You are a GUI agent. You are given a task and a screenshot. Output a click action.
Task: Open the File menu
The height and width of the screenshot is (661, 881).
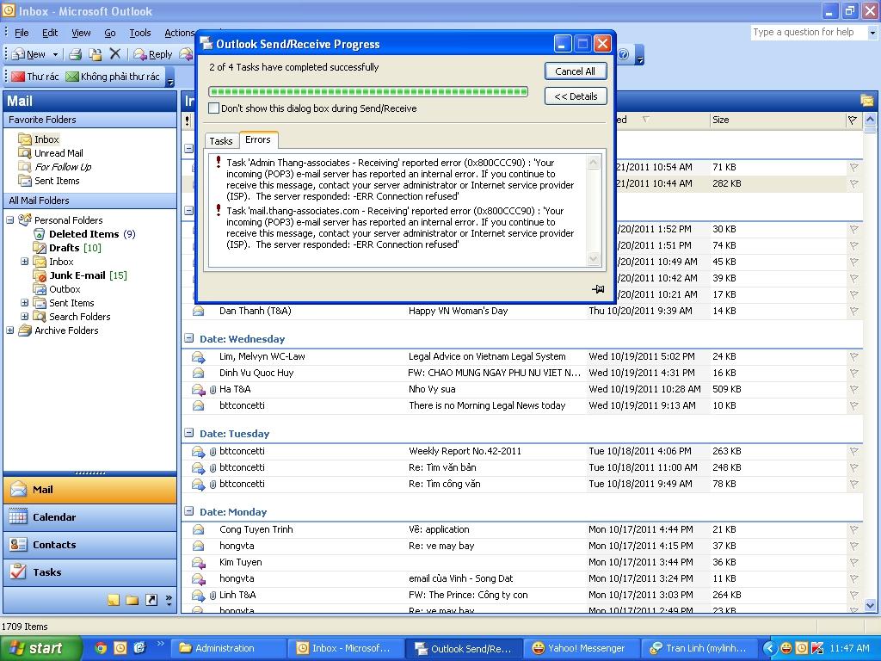(x=22, y=33)
